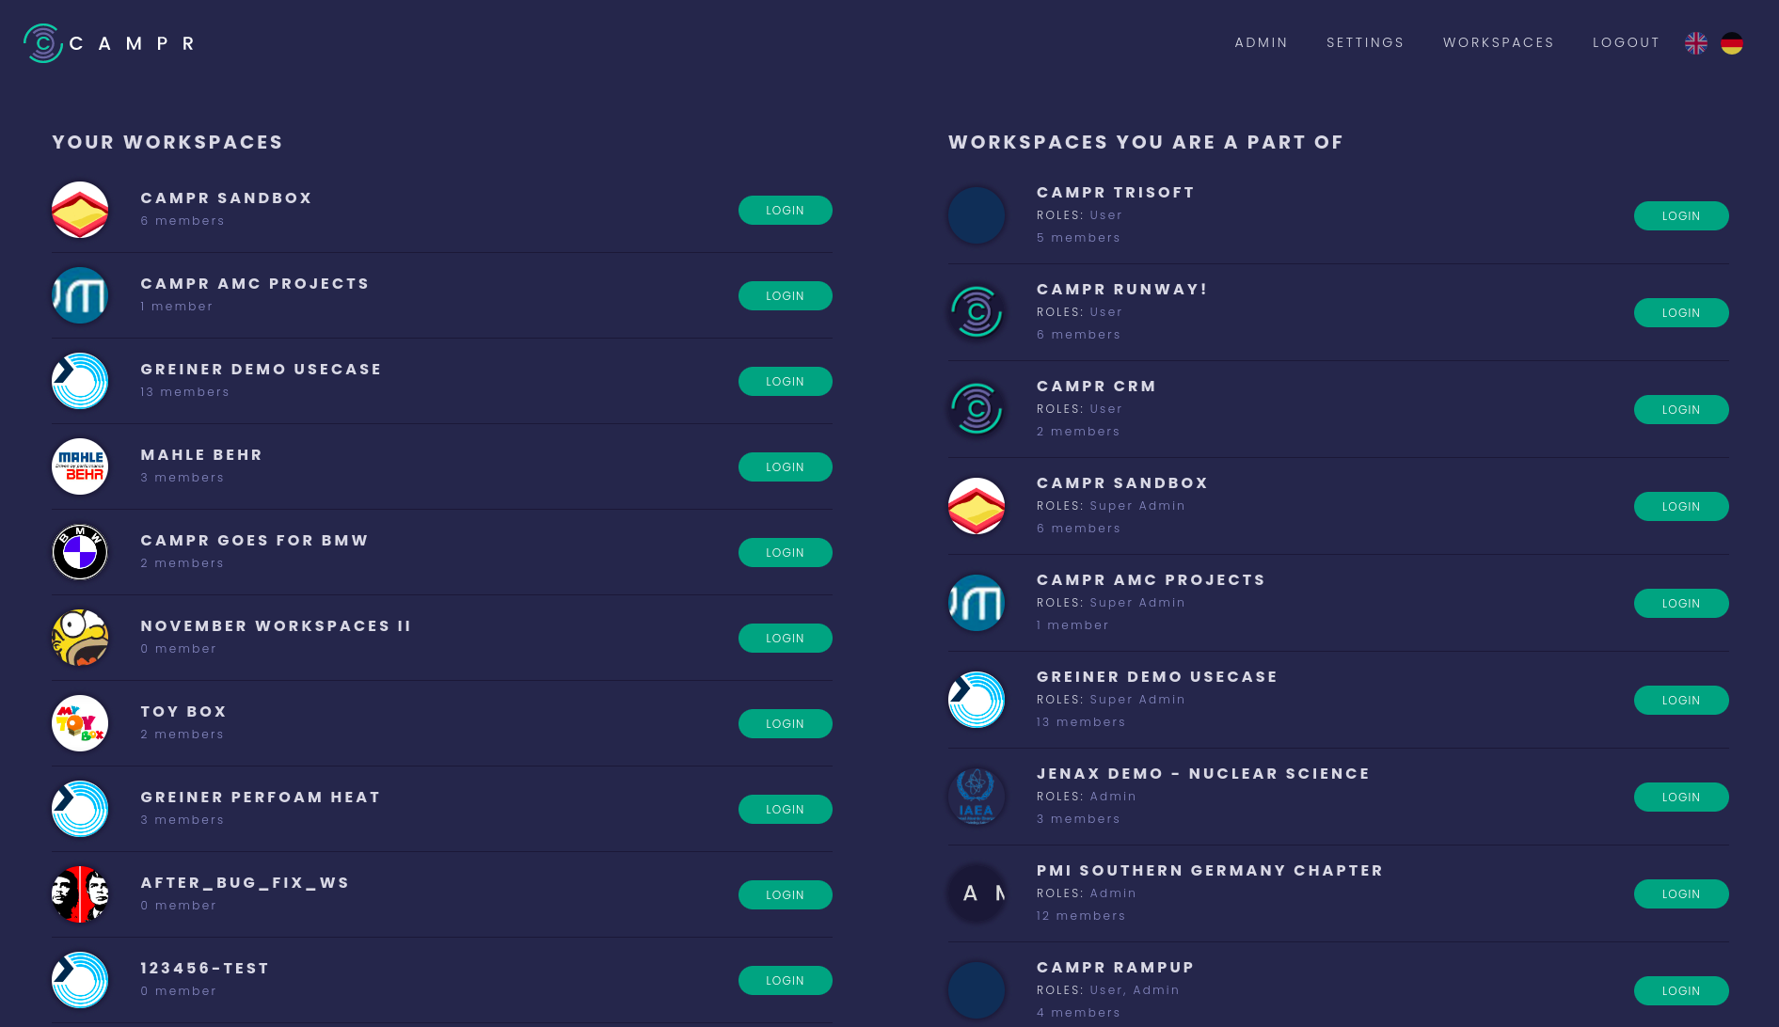Open the Mahle Behr workspace logo

tap(80, 466)
